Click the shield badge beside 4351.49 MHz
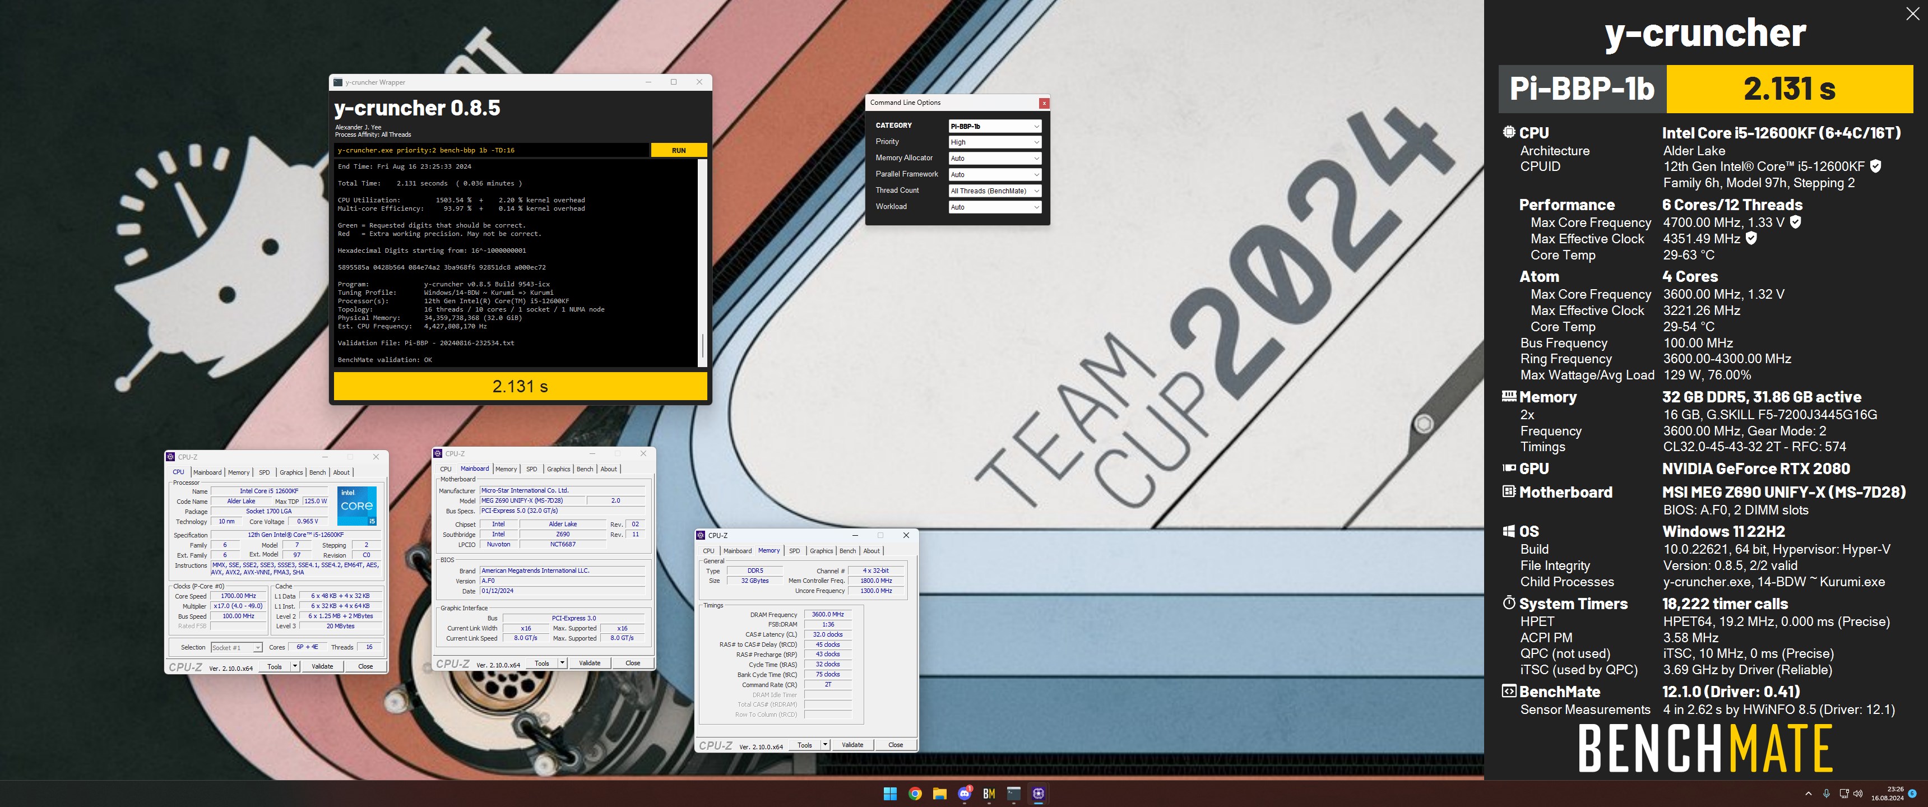This screenshot has height=807, width=1928. click(x=1751, y=238)
